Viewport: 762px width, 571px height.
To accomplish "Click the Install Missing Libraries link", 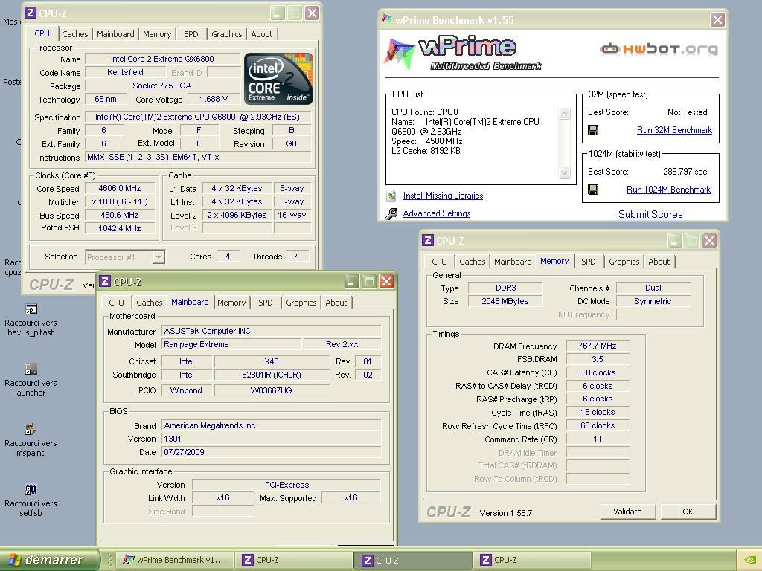I will pyautogui.click(x=444, y=196).
